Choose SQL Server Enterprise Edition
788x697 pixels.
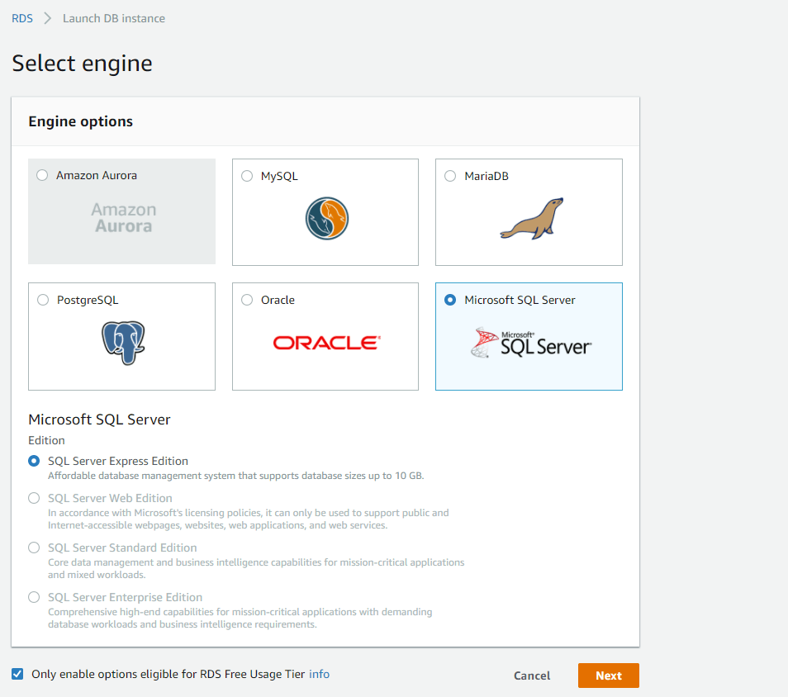tap(34, 597)
